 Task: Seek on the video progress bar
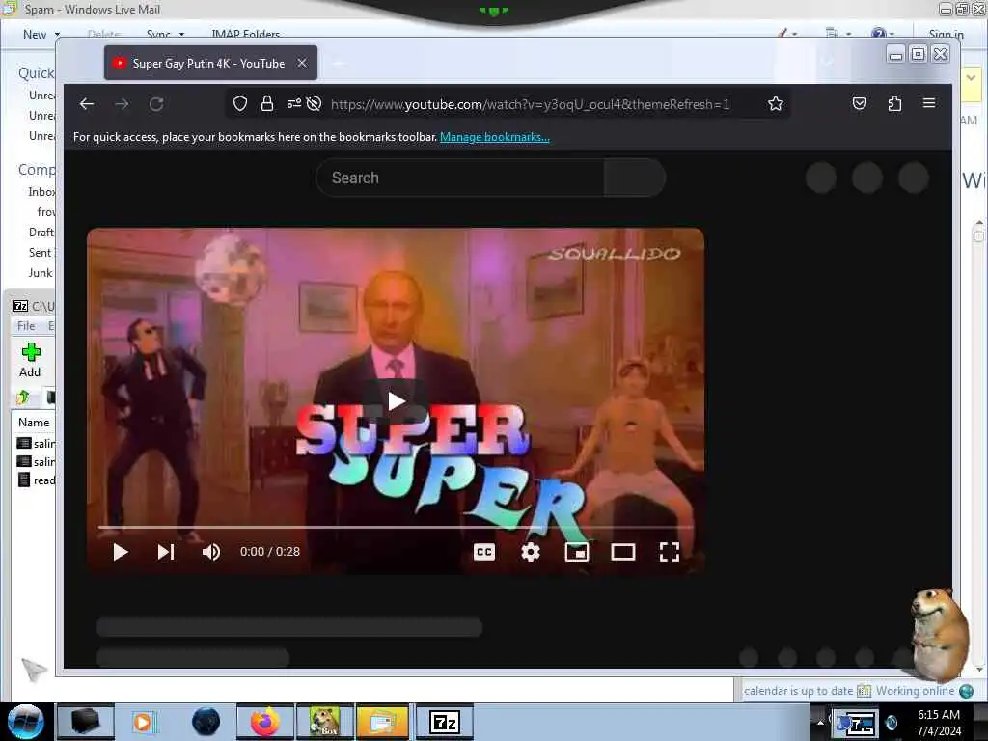point(396,527)
